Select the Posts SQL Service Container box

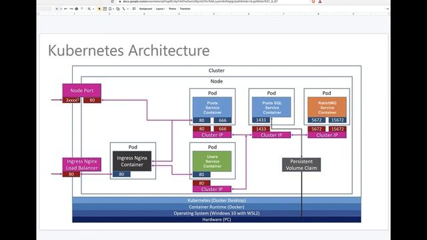click(272, 107)
